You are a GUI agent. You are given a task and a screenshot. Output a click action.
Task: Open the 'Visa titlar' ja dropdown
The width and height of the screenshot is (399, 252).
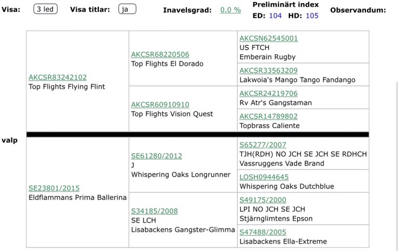pos(127,9)
